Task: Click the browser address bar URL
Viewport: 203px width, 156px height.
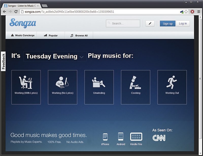Action: (69, 12)
